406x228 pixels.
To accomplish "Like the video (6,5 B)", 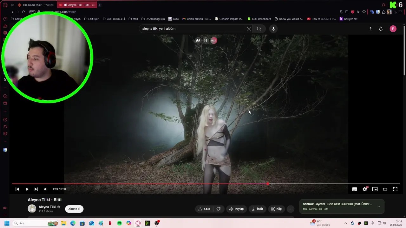I will (204, 209).
